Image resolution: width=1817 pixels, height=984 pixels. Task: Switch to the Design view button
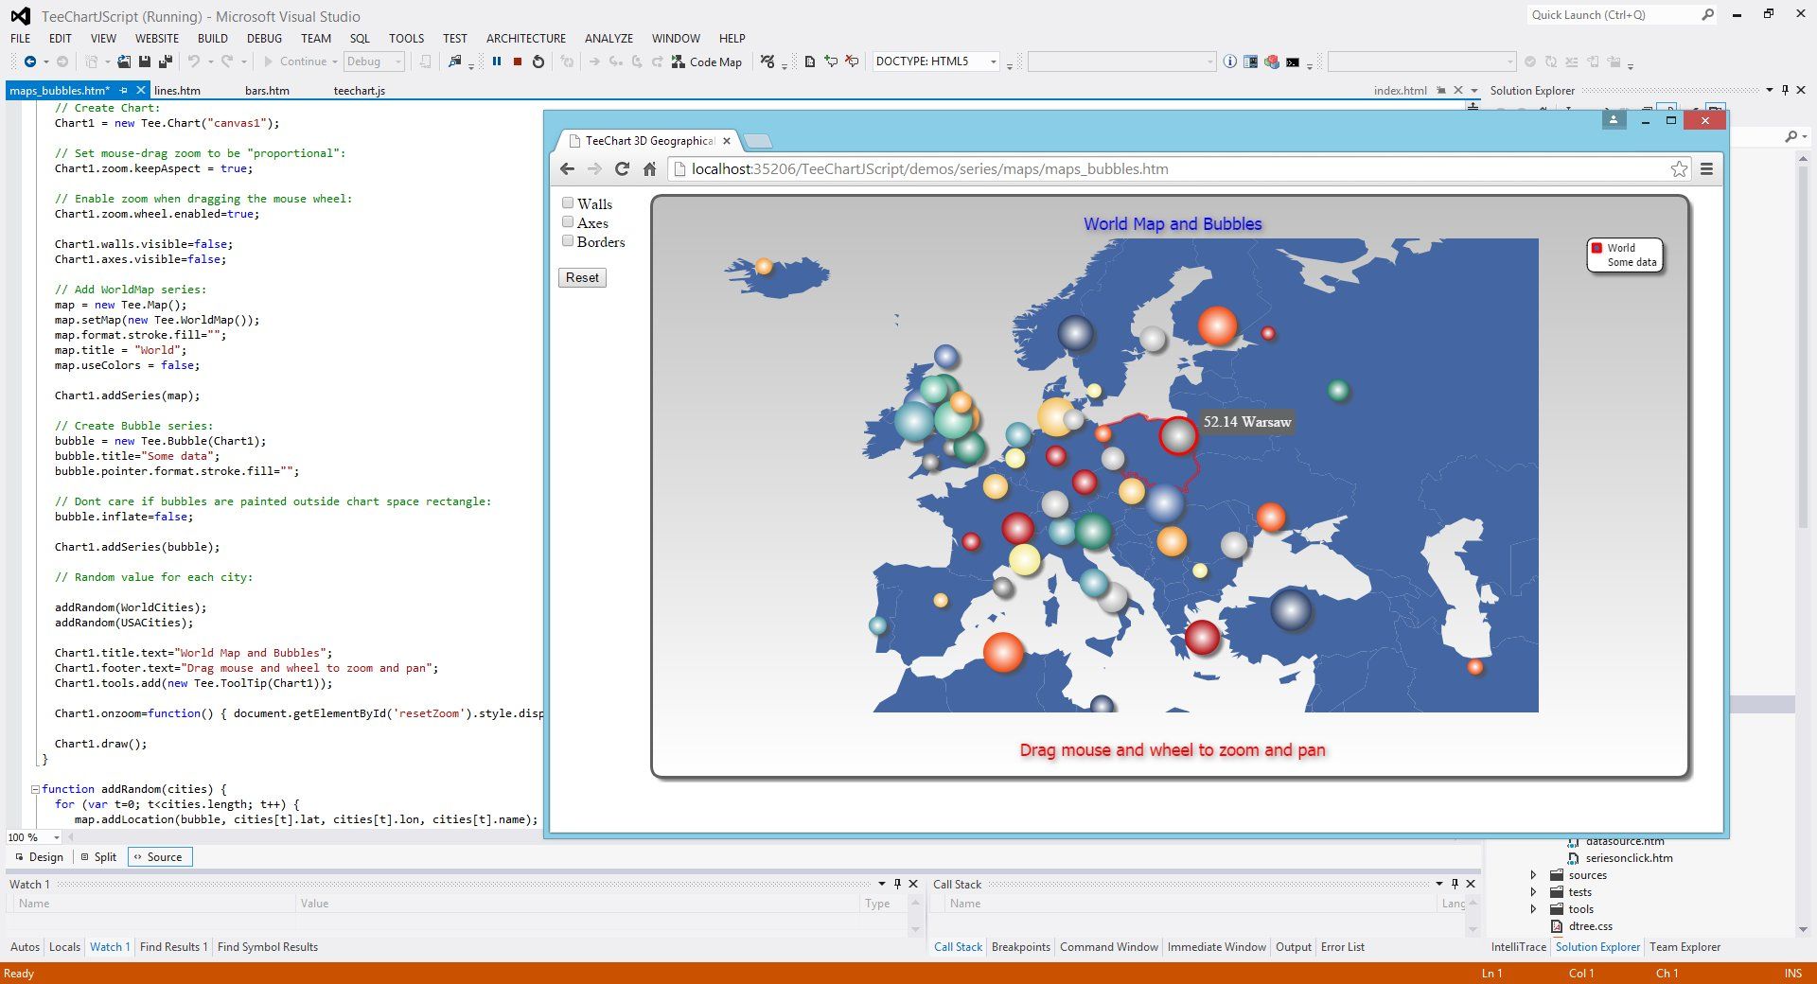click(x=39, y=857)
